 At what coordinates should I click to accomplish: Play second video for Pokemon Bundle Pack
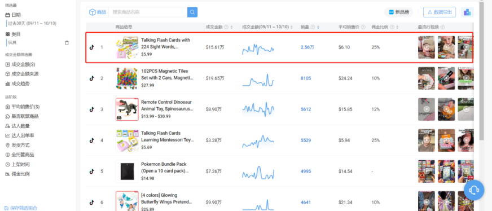pyautogui.click(x=446, y=172)
